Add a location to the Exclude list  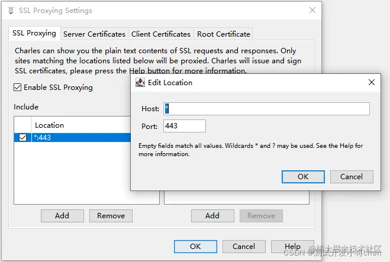(x=212, y=216)
